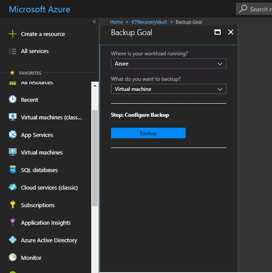Click the Azure Active Directory diamond icon
272x273 pixels.
pos(13,240)
